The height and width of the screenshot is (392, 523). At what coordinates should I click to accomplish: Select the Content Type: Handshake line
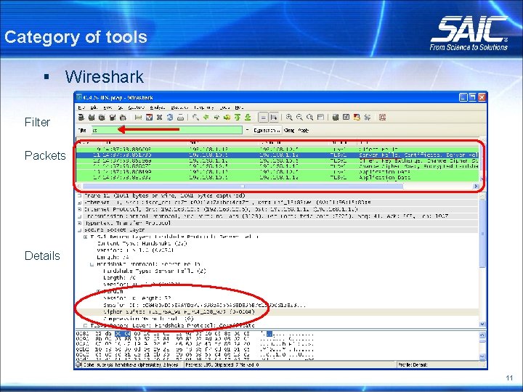click(142, 244)
